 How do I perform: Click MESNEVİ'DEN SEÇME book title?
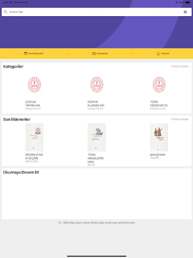click(34, 156)
